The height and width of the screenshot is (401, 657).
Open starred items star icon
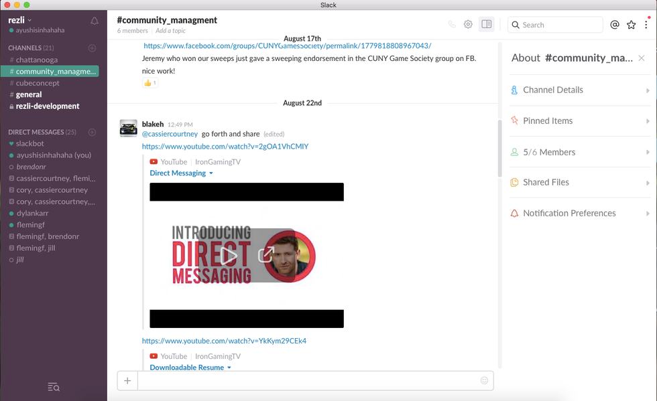click(631, 25)
